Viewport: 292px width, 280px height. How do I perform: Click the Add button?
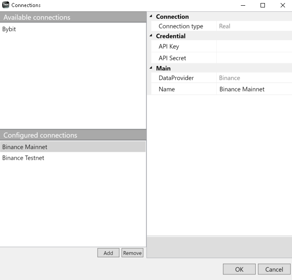click(x=108, y=253)
